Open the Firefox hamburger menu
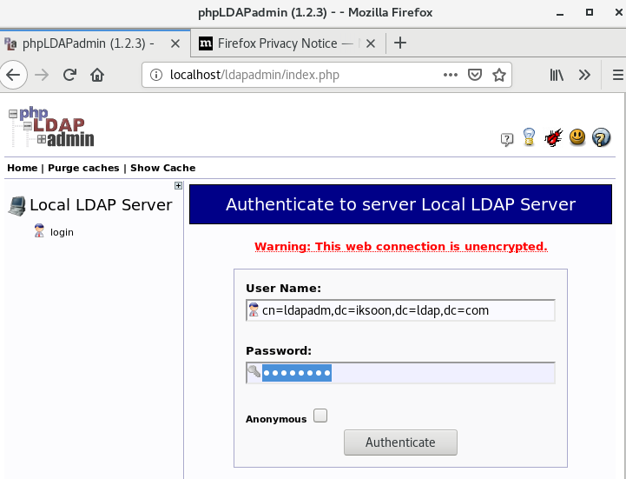Screen dimensions: 626x479 tap(618, 75)
